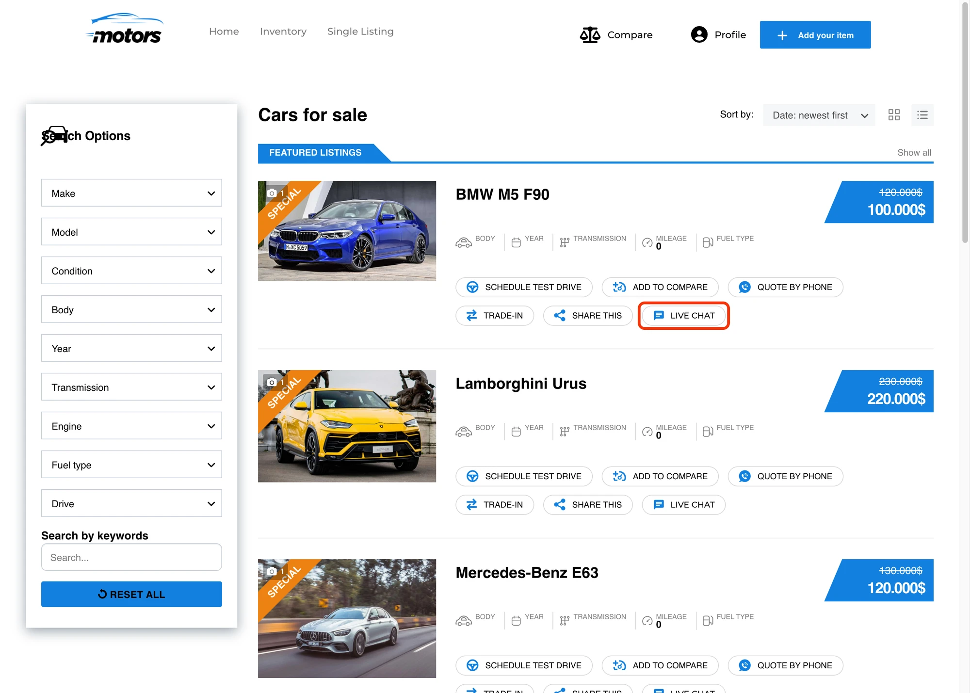
Task: Click steering wheel icon for BMW test drive
Action: (472, 287)
